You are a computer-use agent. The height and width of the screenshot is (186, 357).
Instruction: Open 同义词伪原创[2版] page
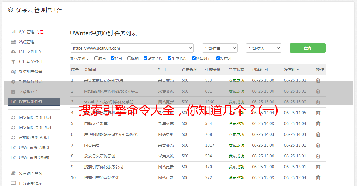coord(35,128)
